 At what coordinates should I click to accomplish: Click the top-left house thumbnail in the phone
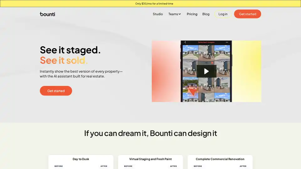pos(189,51)
